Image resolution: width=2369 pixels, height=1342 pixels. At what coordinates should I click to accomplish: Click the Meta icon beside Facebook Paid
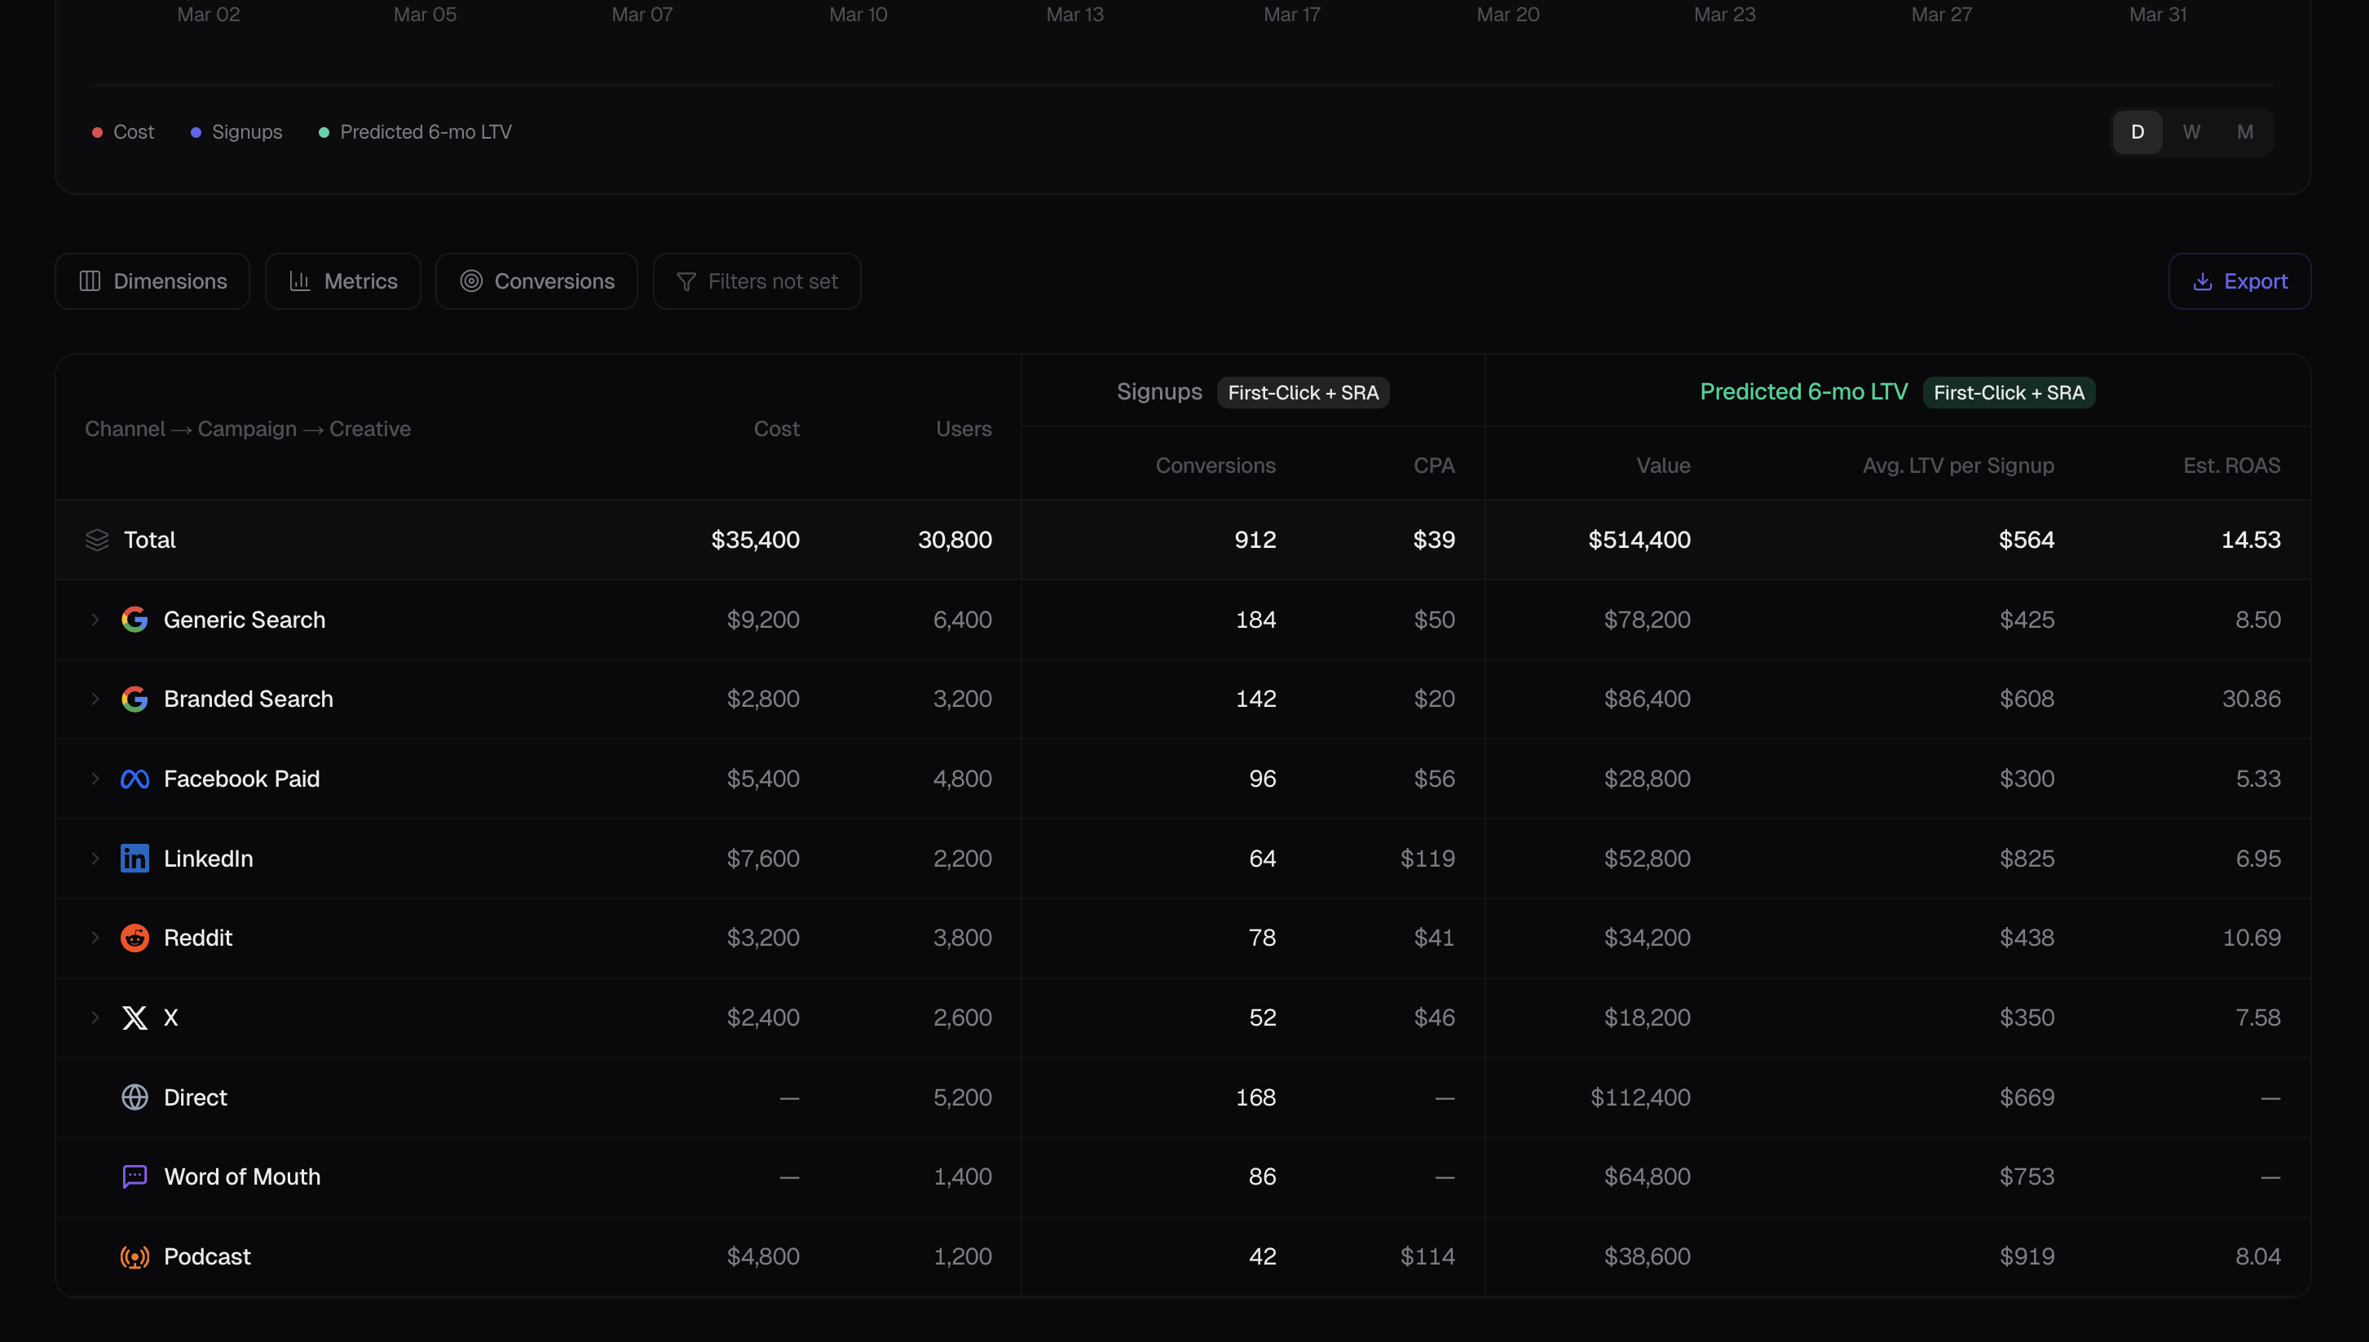point(135,779)
